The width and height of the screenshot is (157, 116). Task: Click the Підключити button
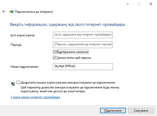[113, 110]
